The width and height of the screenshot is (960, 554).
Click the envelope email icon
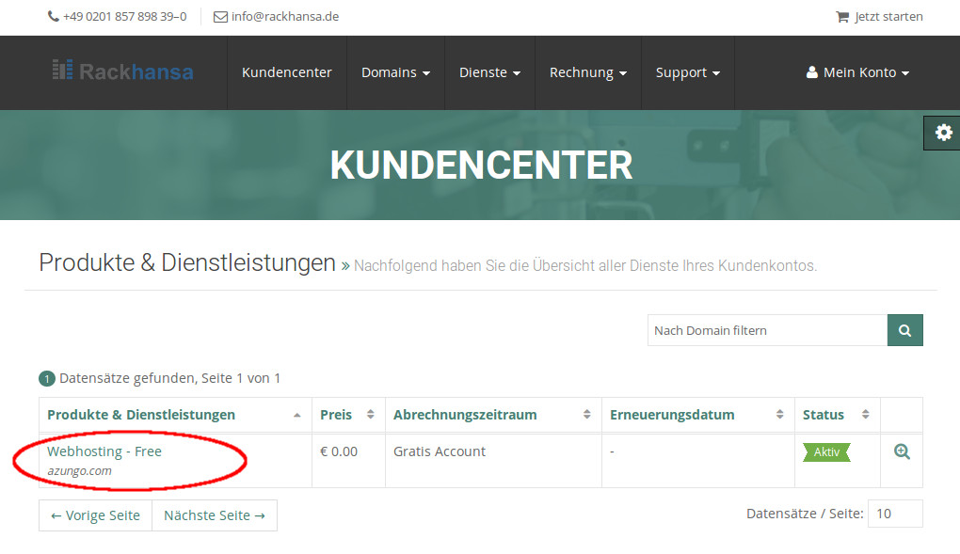click(220, 17)
